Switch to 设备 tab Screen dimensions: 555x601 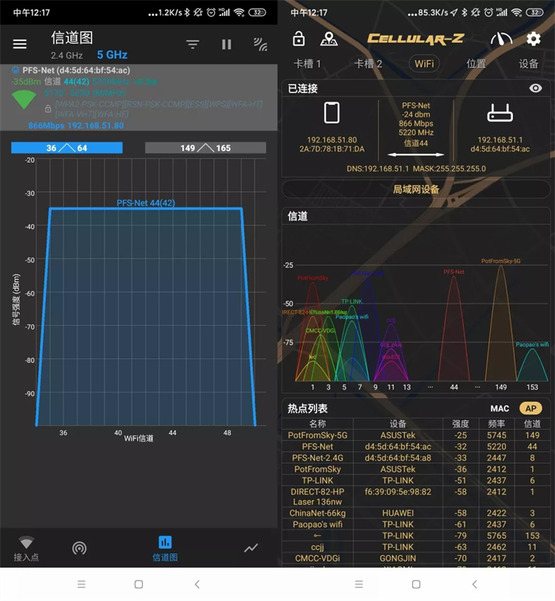point(529,63)
